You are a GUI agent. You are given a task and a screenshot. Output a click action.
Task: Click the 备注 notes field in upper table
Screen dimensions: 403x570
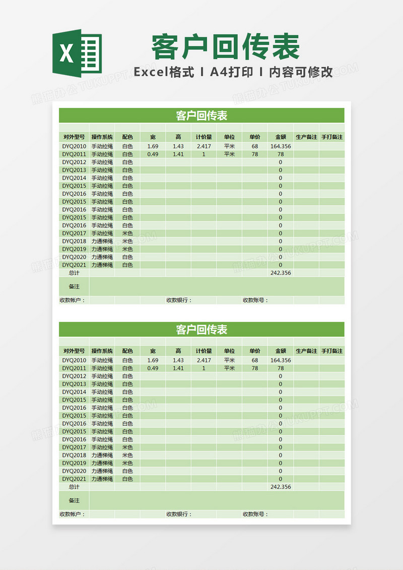(x=217, y=287)
